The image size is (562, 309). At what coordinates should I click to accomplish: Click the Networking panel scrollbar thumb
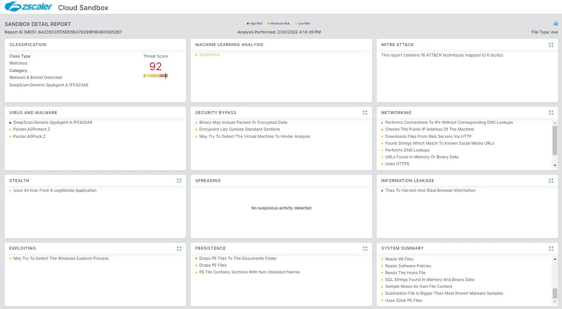(555, 140)
